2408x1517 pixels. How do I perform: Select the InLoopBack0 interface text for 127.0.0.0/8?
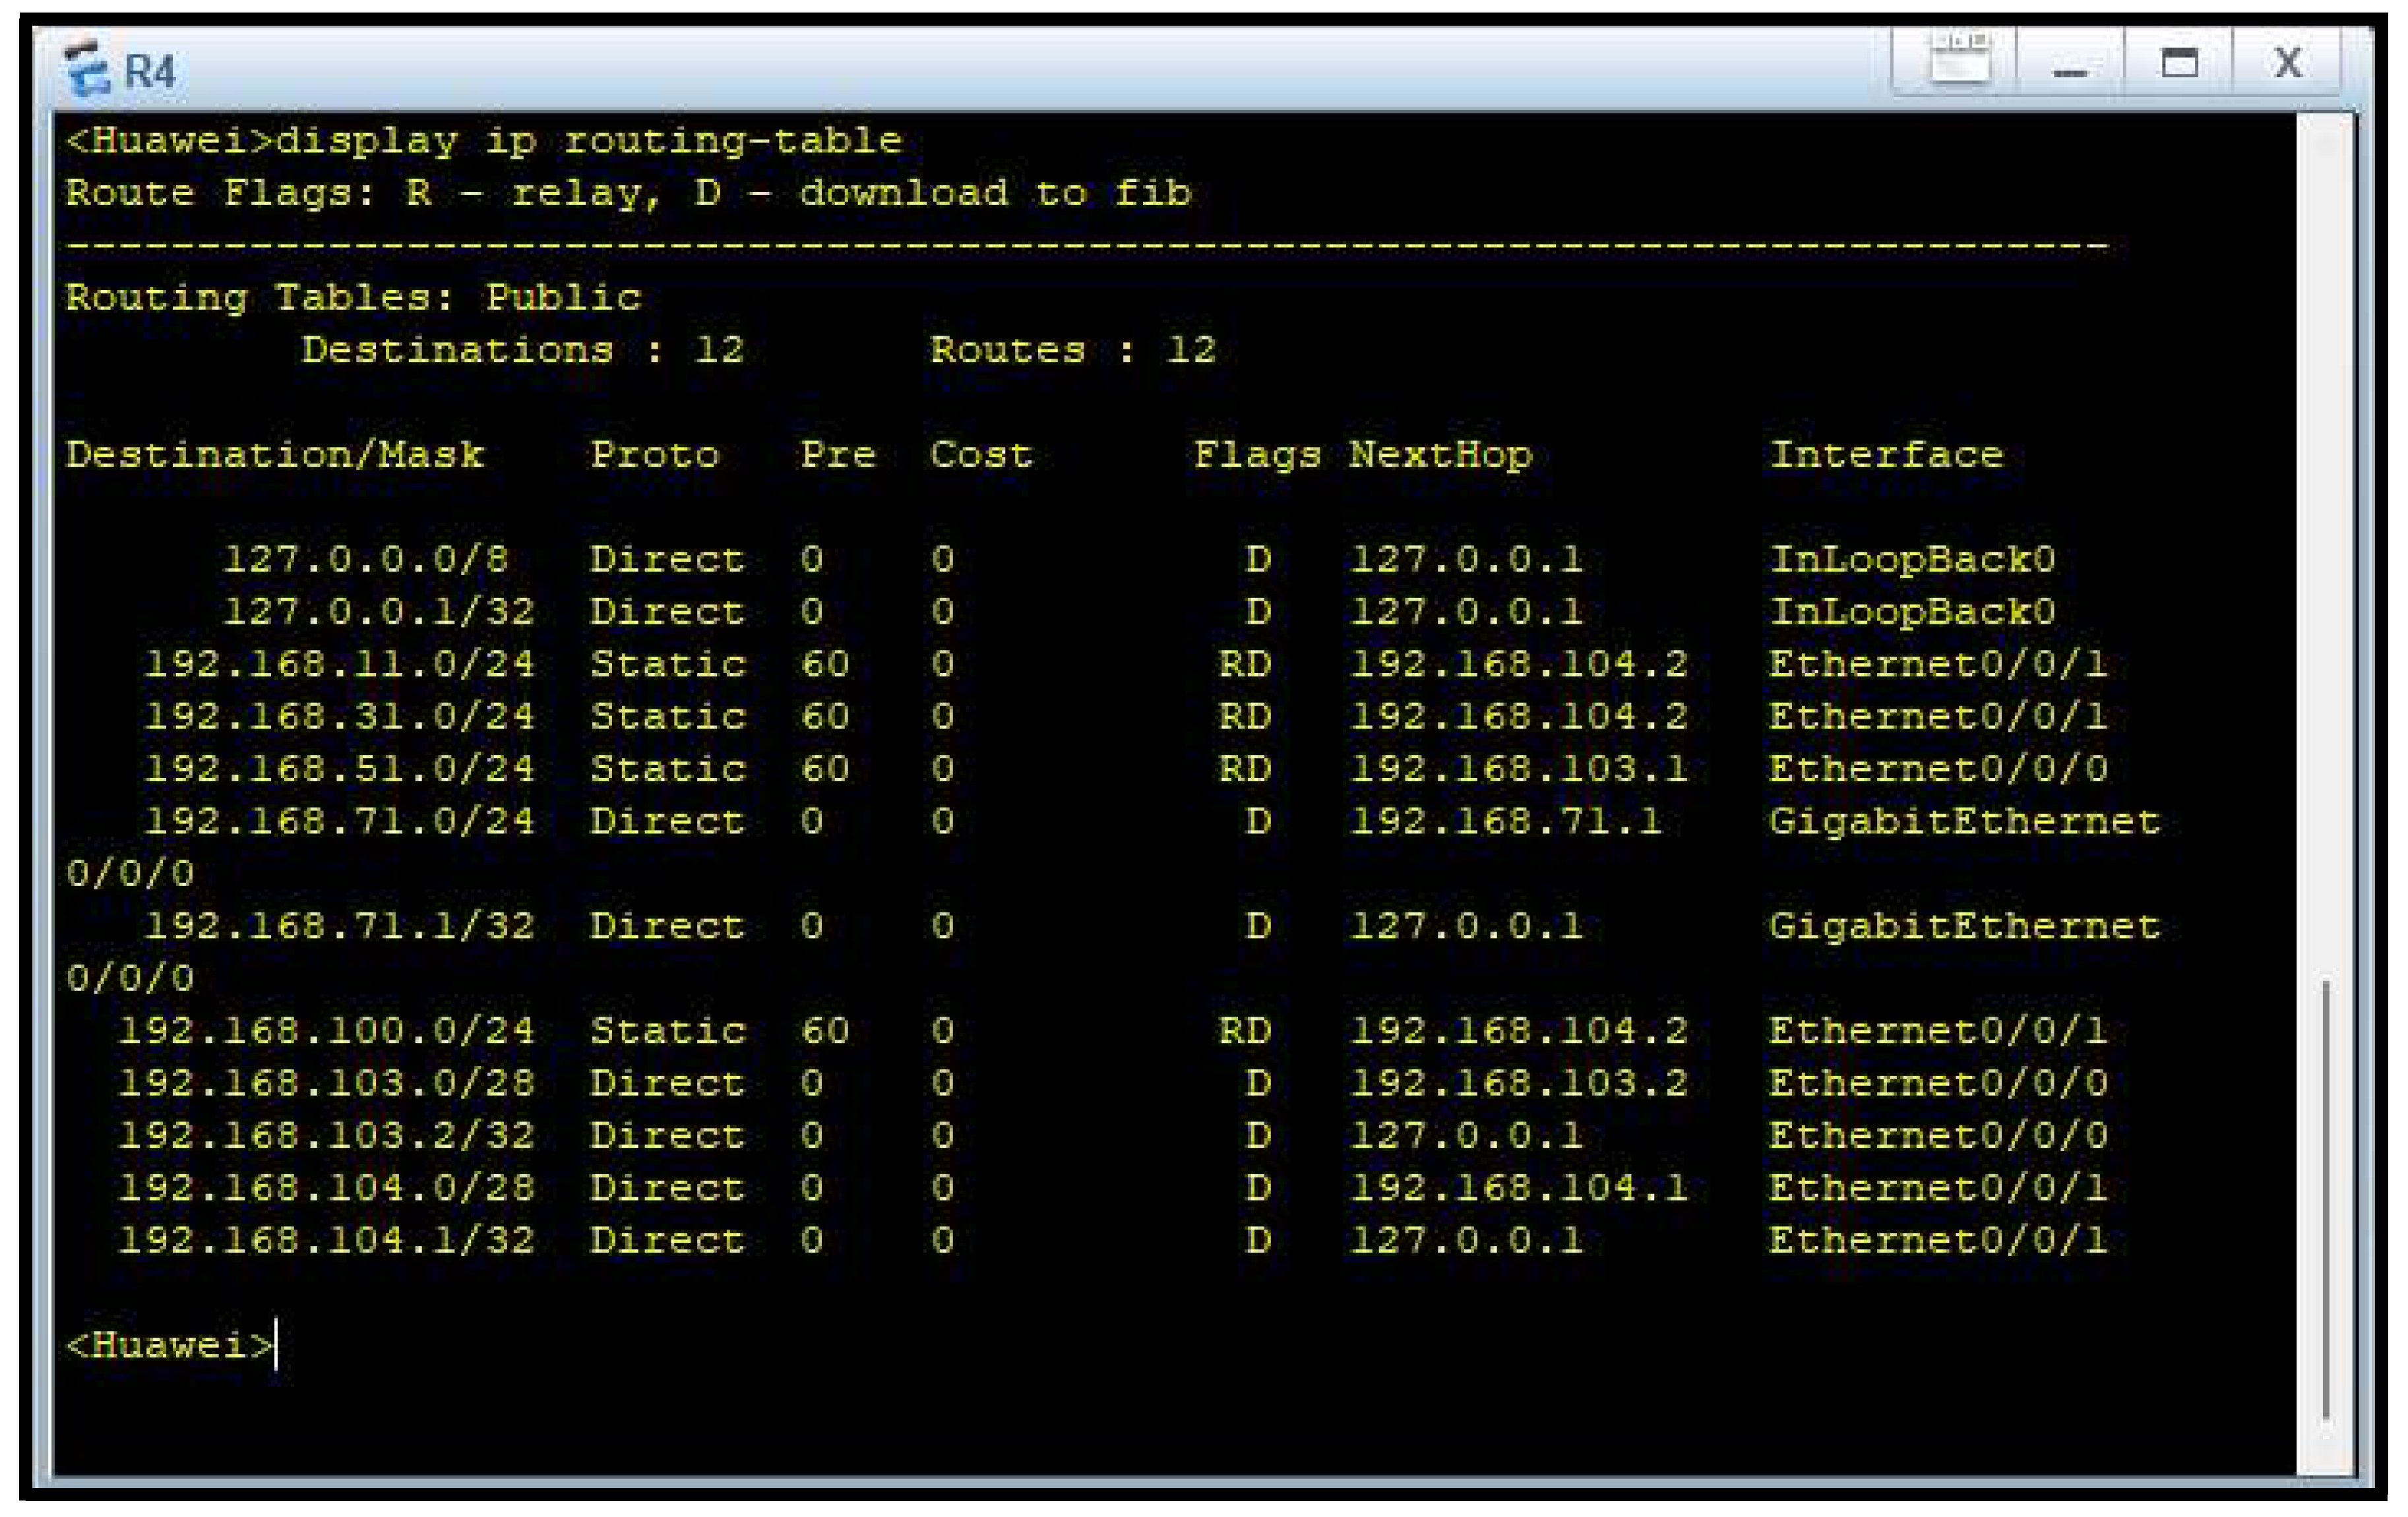click(x=1912, y=560)
